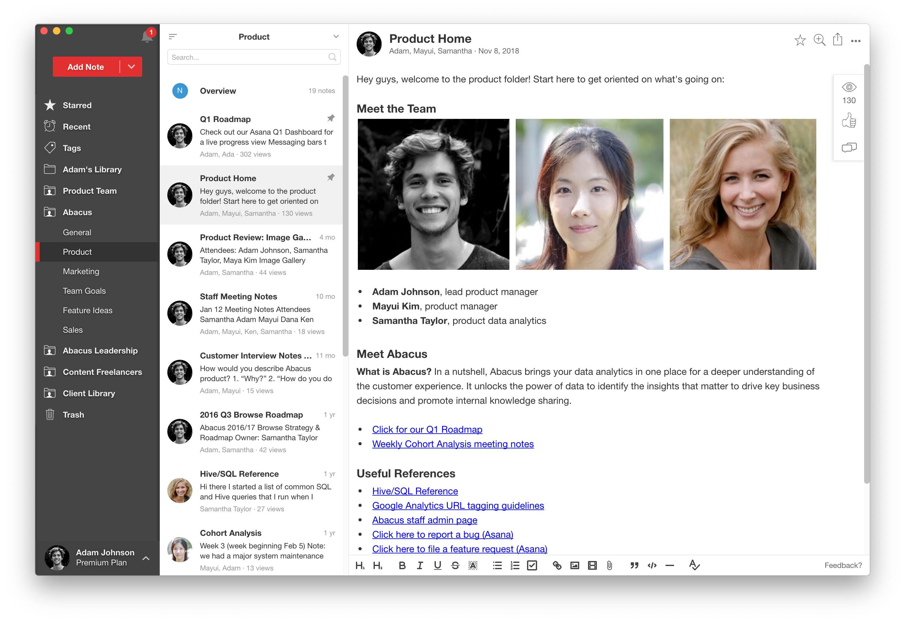Click the text highlight icon
The height and width of the screenshot is (622, 905).
(x=473, y=565)
